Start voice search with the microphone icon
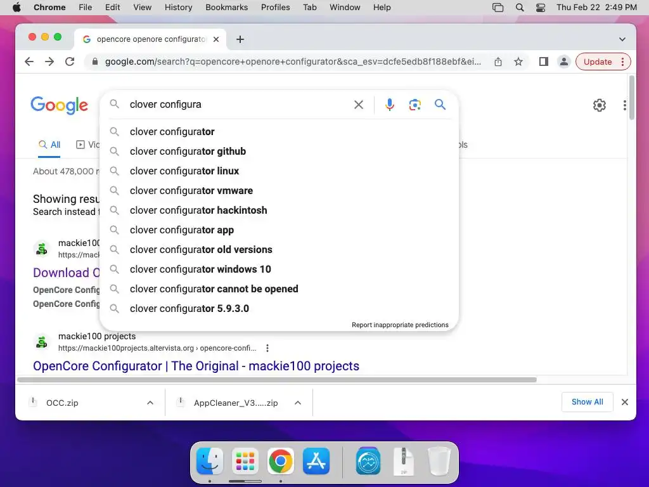Image resolution: width=649 pixels, height=487 pixels. pyautogui.click(x=390, y=105)
